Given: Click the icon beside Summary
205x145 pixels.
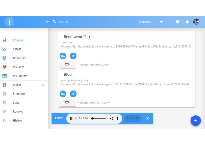Looking at the screenshot, I should 5,94.
